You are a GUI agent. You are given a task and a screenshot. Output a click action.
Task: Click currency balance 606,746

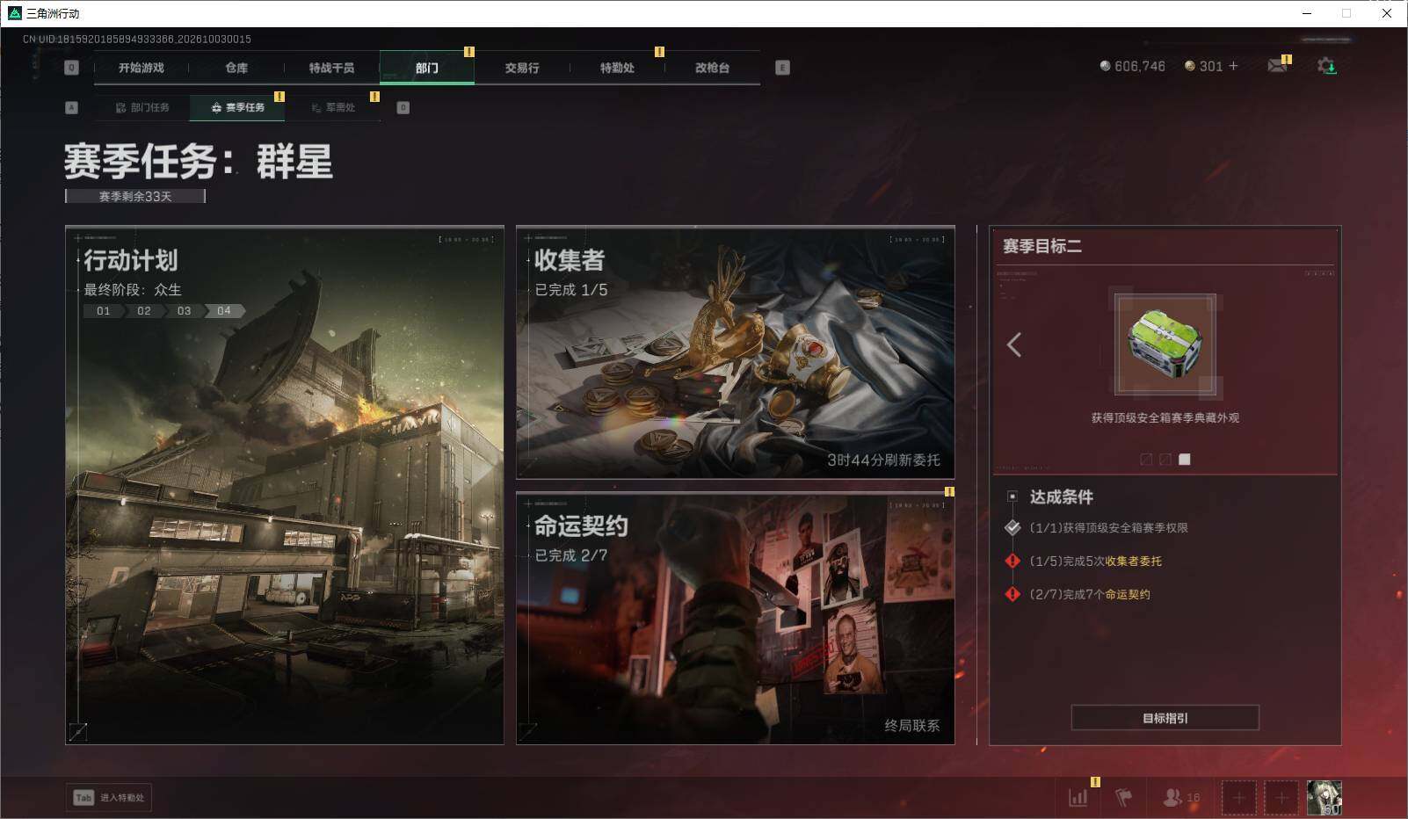[x=1133, y=66]
